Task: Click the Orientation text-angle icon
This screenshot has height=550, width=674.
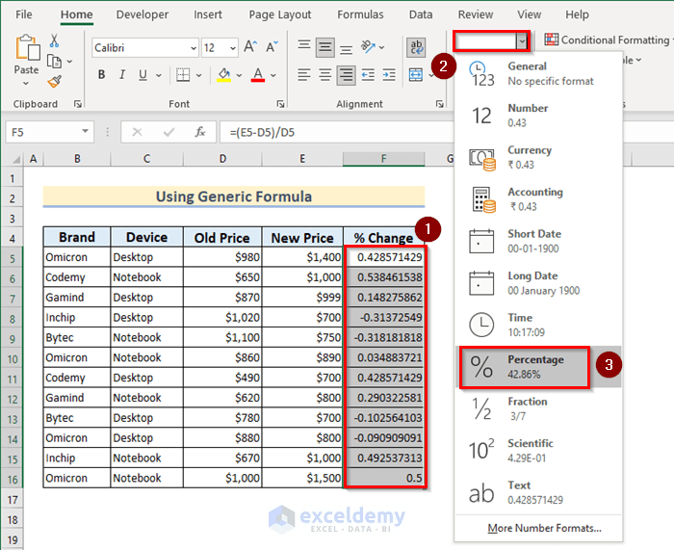Action: click(x=368, y=46)
